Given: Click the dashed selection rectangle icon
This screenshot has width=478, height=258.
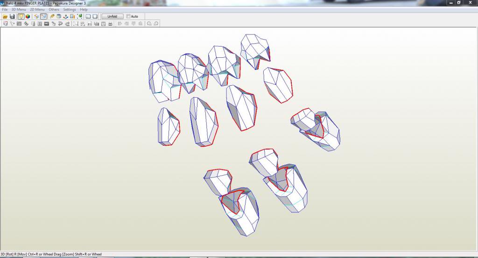Looking at the screenshot, I should point(76,24).
